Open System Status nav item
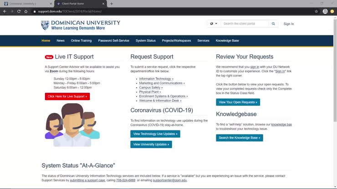Viewport: 337px width, 189px height. tap(146, 40)
